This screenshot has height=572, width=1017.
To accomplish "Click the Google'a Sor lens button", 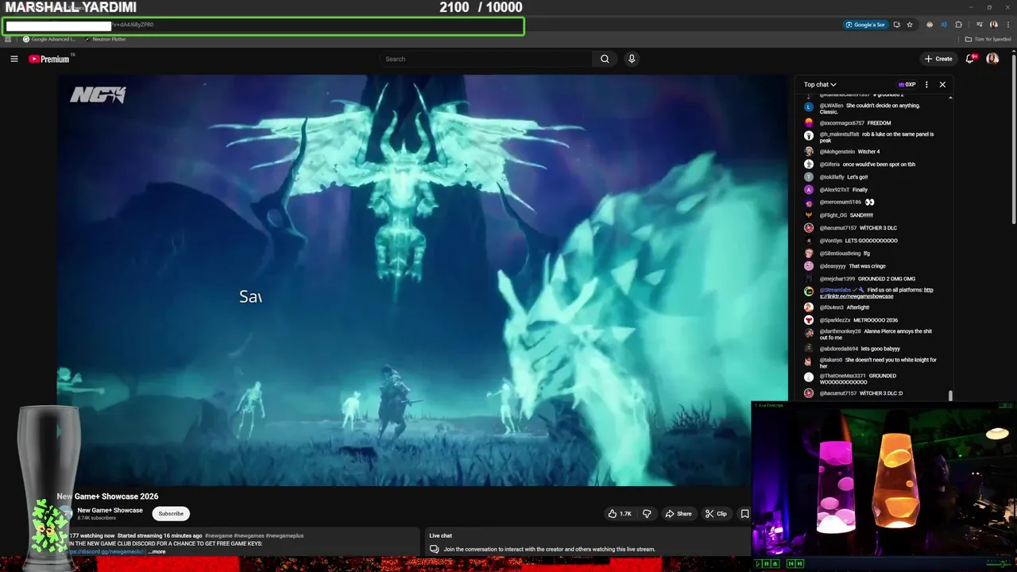I will click(865, 25).
